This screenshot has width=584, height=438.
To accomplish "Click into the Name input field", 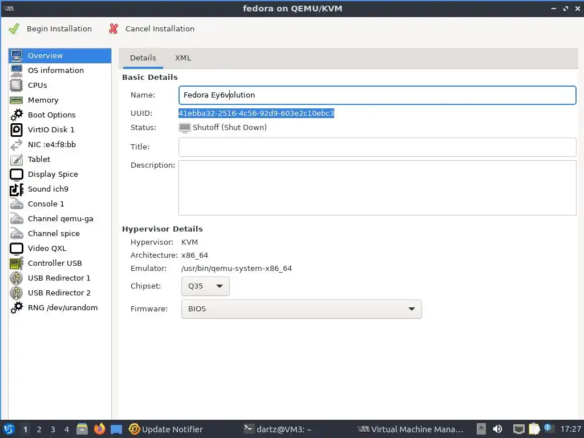I will click(x=378, y=95).
